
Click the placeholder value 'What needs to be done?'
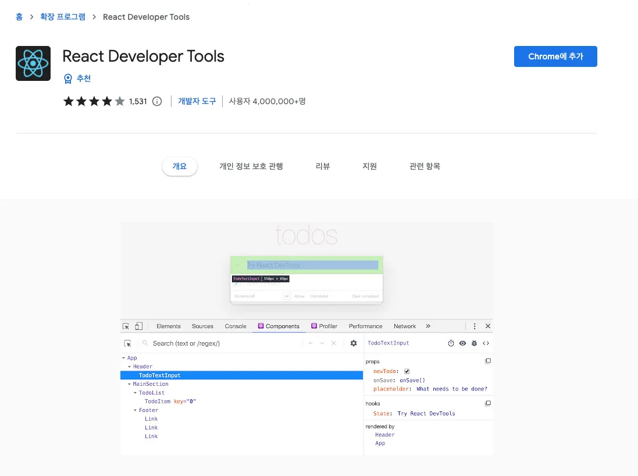pos(452,389)
